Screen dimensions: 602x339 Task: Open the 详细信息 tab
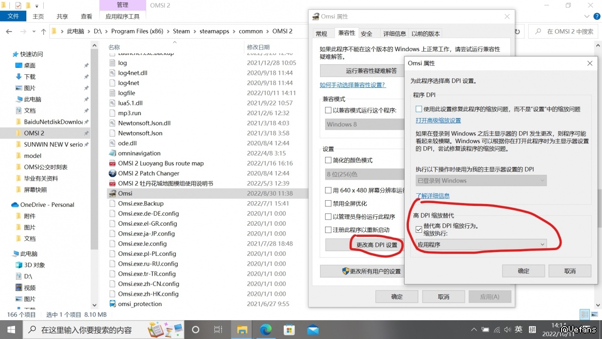pyautogui.click(x=394, y=34)
